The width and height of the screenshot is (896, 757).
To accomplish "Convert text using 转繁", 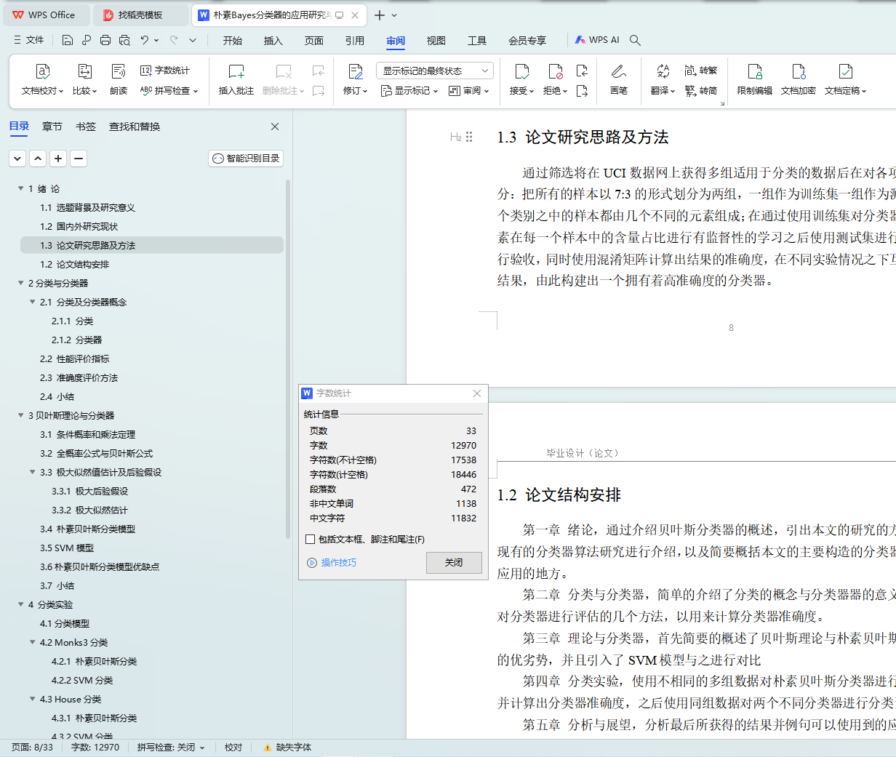I will [701, 71].
